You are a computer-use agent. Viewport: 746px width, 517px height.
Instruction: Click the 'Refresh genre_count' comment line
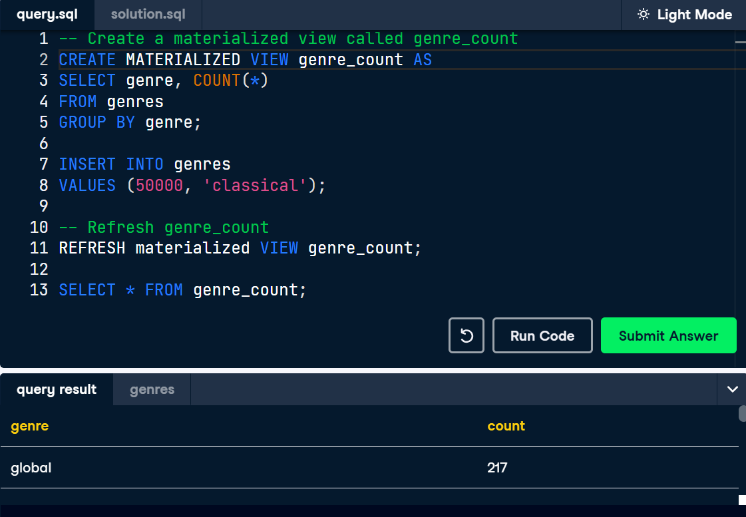tap(164, 227)
